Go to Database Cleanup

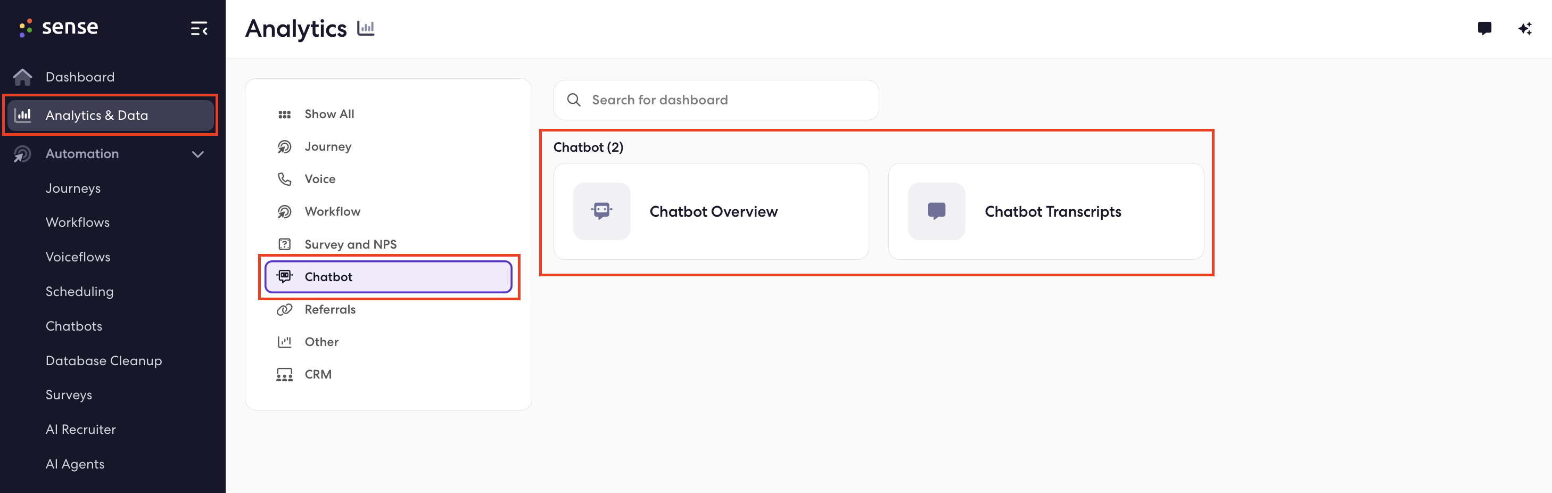pos(104,360)
